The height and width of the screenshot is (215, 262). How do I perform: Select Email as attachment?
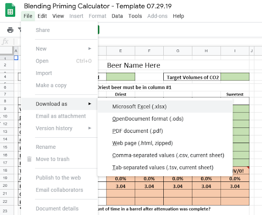(x=59, y=116)
